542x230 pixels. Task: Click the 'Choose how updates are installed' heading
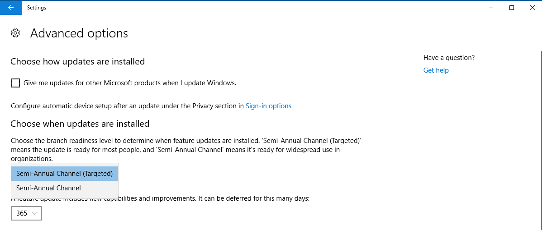(77, 62)
